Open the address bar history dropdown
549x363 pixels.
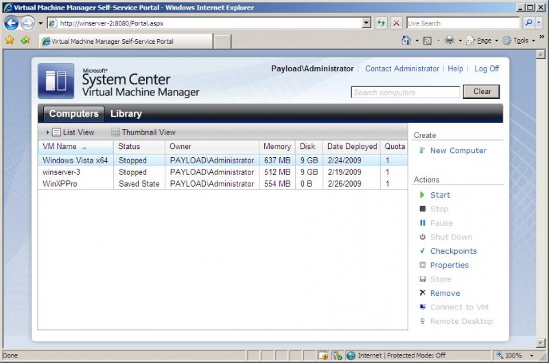tap(366, 23)
